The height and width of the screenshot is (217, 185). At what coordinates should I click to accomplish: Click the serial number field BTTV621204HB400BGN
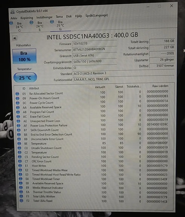pos(94,49)
